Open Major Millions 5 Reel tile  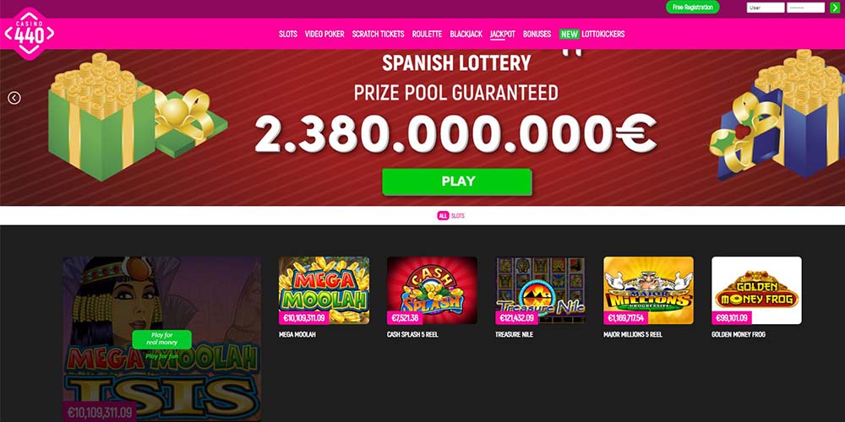click(x=648, y=290)
